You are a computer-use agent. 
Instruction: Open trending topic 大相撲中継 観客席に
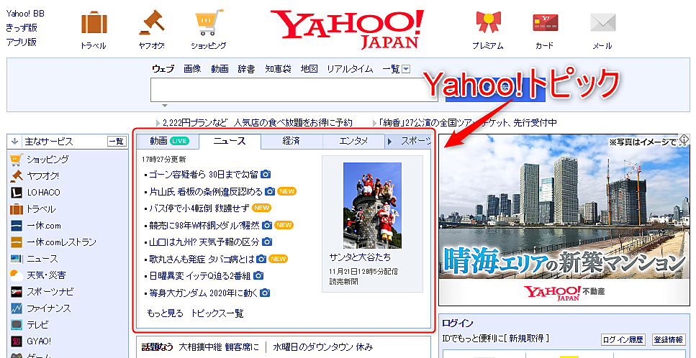pyautogui.click(x=218, y=347)
